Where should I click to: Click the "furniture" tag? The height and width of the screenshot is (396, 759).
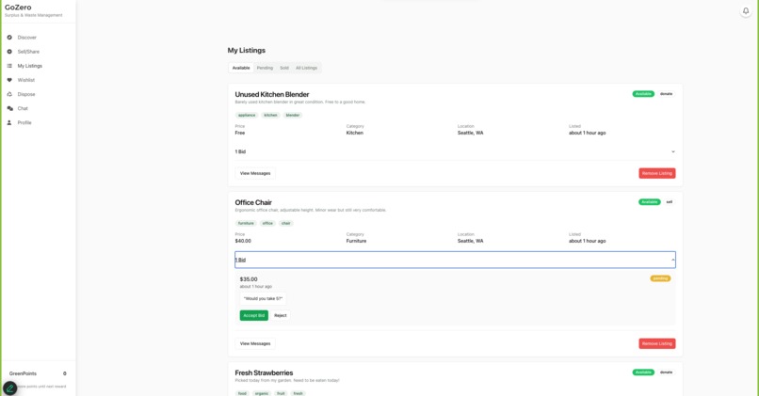(x=246, y=223)
